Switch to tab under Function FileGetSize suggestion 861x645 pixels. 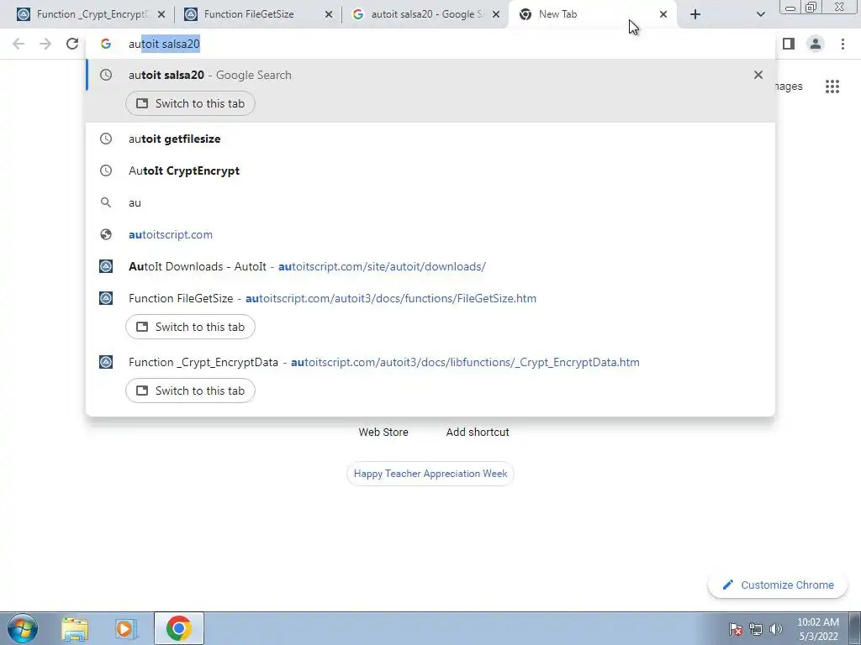tap(191, 327)
